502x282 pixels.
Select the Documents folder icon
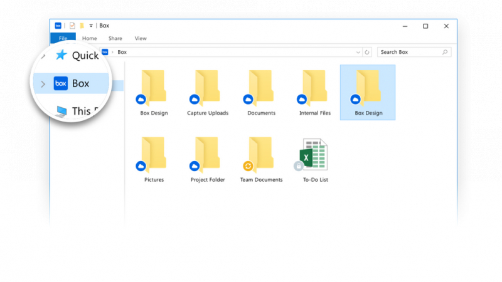[x=261, y=87]
